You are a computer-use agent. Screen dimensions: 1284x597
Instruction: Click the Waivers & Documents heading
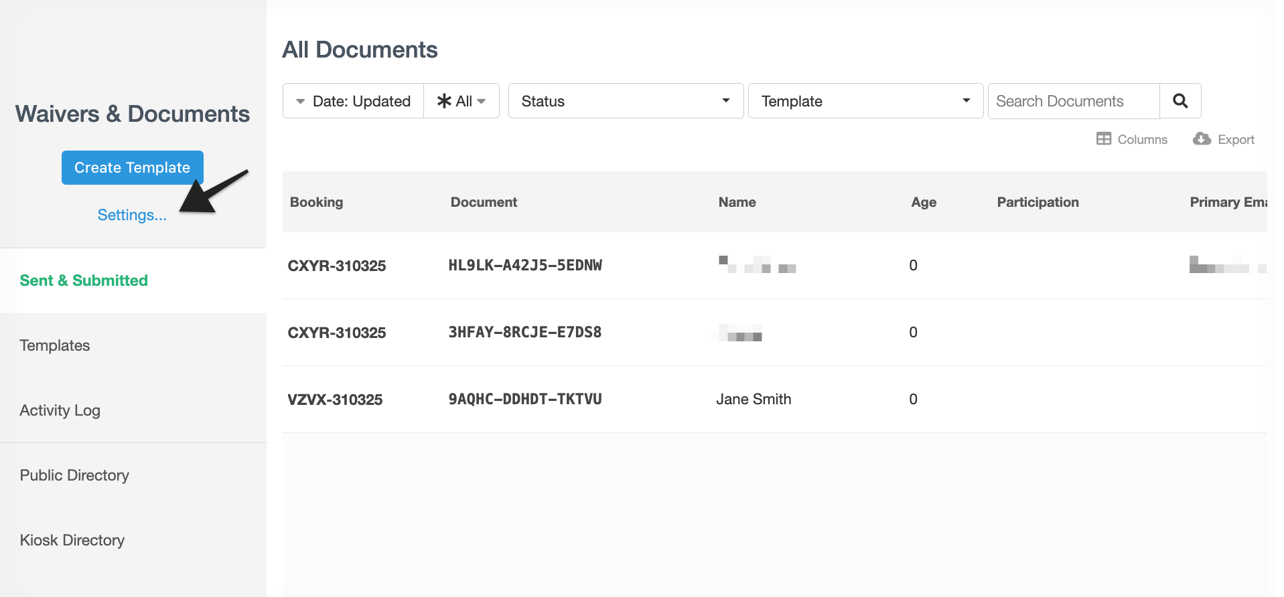coord(133,114)
